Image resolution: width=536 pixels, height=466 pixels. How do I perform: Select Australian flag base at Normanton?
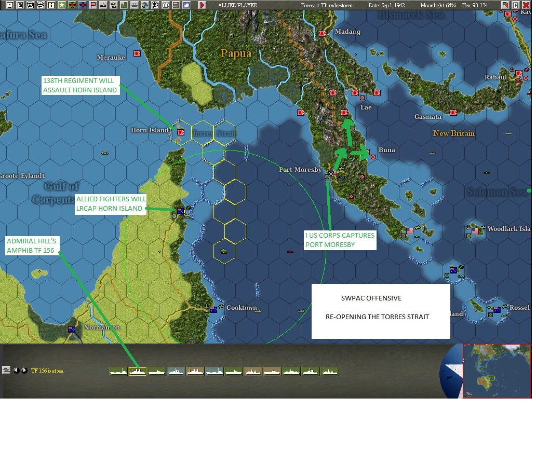[72, 330]
